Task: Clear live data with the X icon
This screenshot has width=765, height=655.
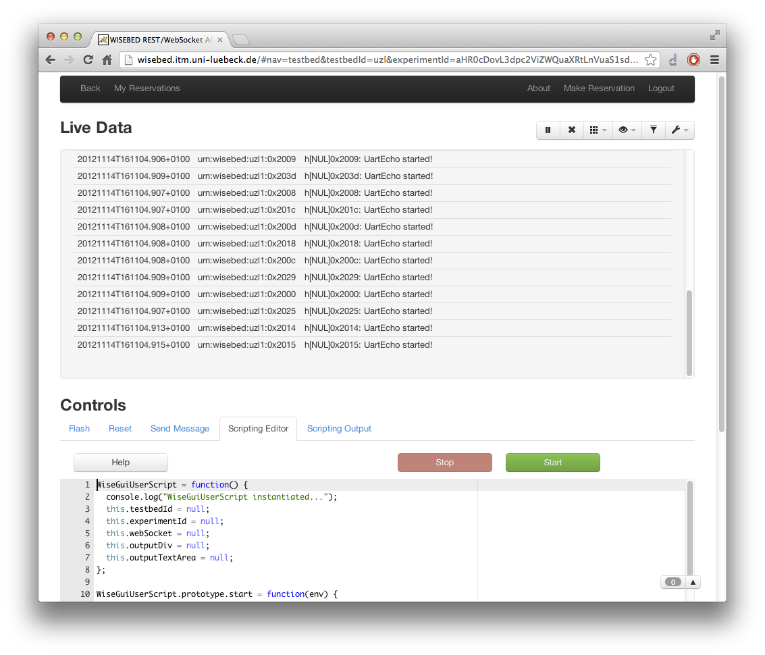Action: click(572, 130)
